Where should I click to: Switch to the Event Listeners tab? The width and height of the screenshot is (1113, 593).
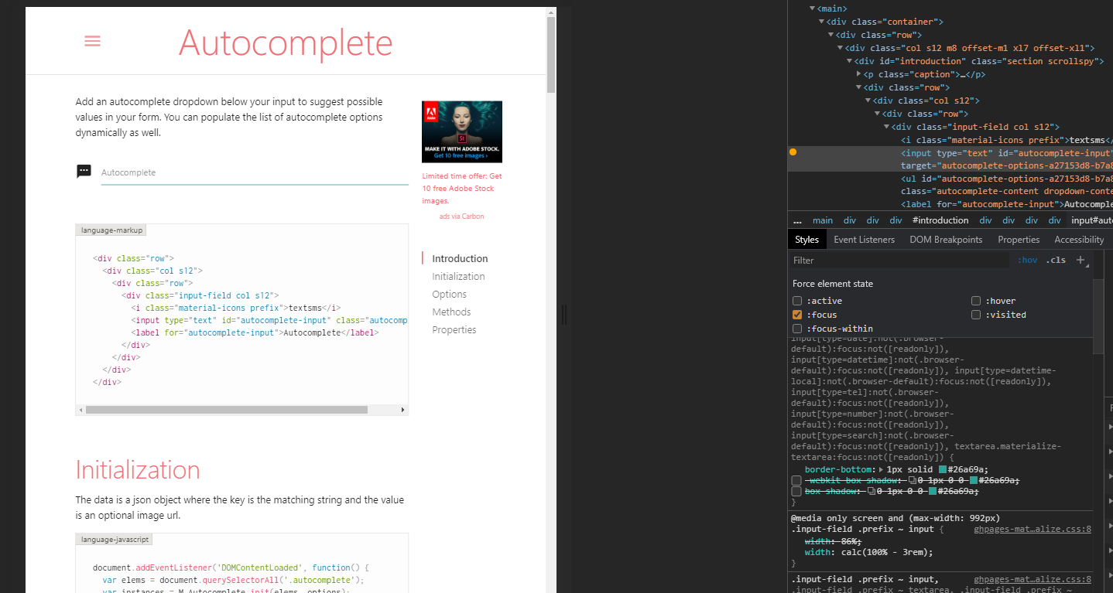[864, 239]
